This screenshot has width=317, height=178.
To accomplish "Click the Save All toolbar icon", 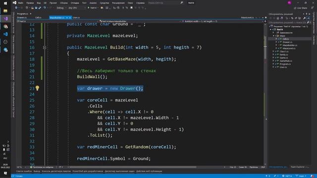I will click(x=40, y=8).
